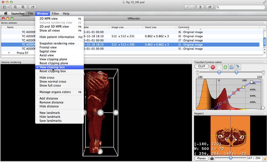The width and height of the screenshot is (267, 162).
Task: Choose 2D MPR view from Window menu
Action: (48, 19)
